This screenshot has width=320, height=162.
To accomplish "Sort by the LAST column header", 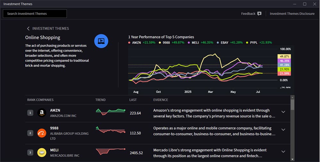I will [x=133, y=100].
